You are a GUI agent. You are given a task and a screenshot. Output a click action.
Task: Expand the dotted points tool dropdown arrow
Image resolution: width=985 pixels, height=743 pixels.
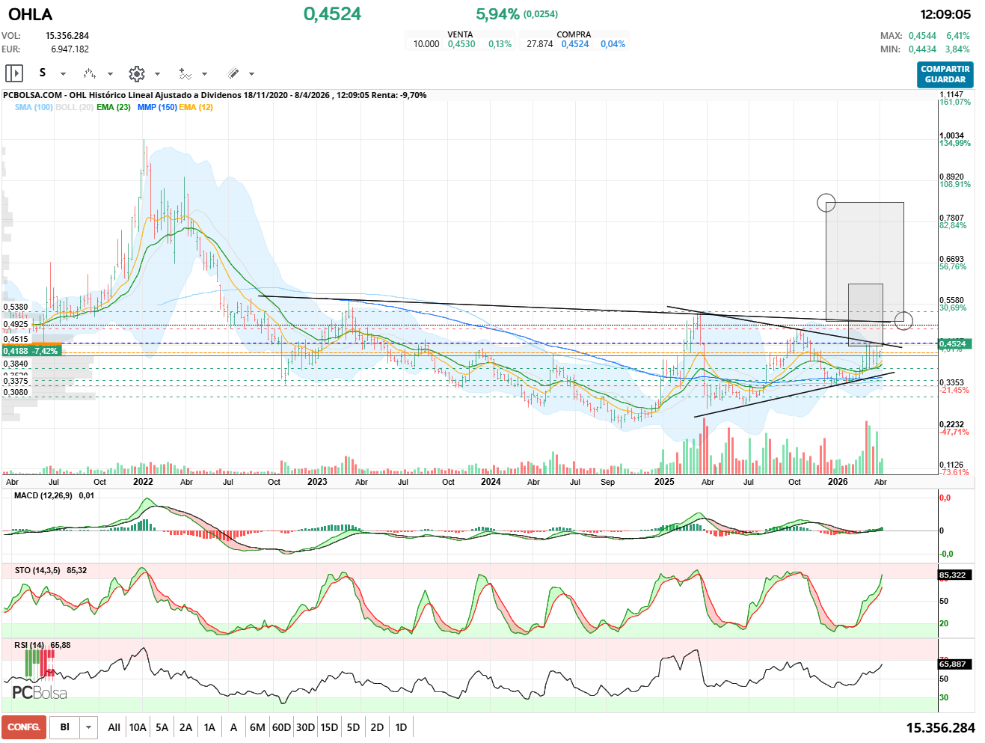(110, 74)
